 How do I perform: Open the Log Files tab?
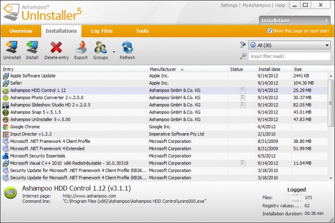(x=102, y=31)
